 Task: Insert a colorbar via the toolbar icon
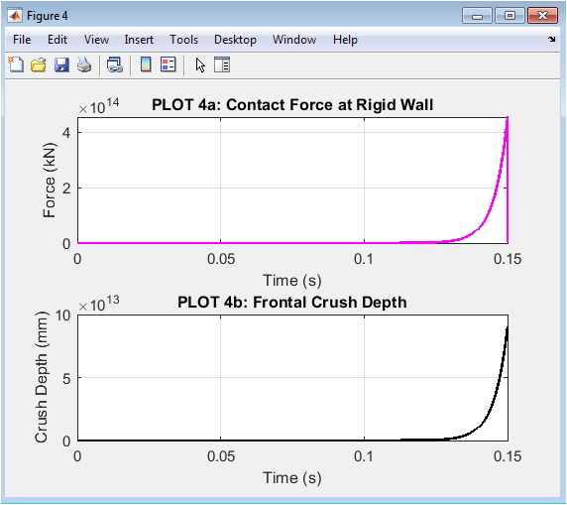click(146, 65)
